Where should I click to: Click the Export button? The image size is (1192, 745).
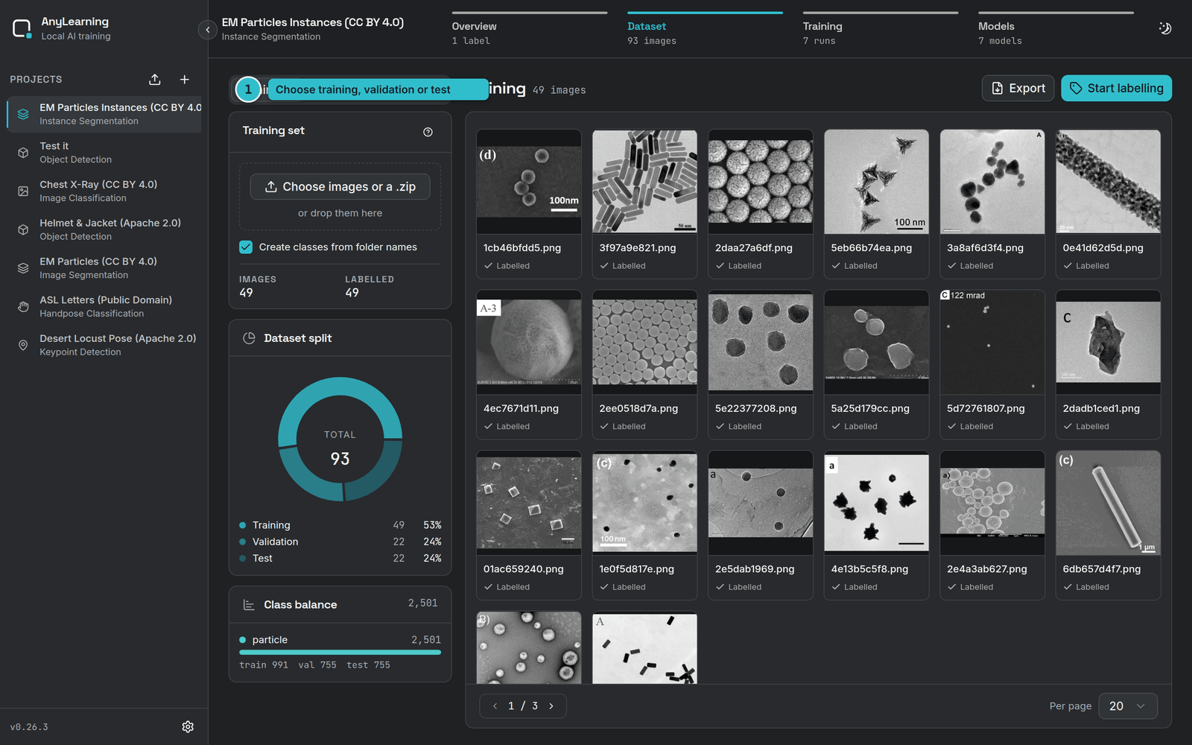tap(1018, 88)
